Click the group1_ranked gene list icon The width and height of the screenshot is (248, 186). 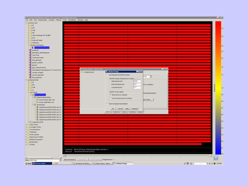point(31,63)
